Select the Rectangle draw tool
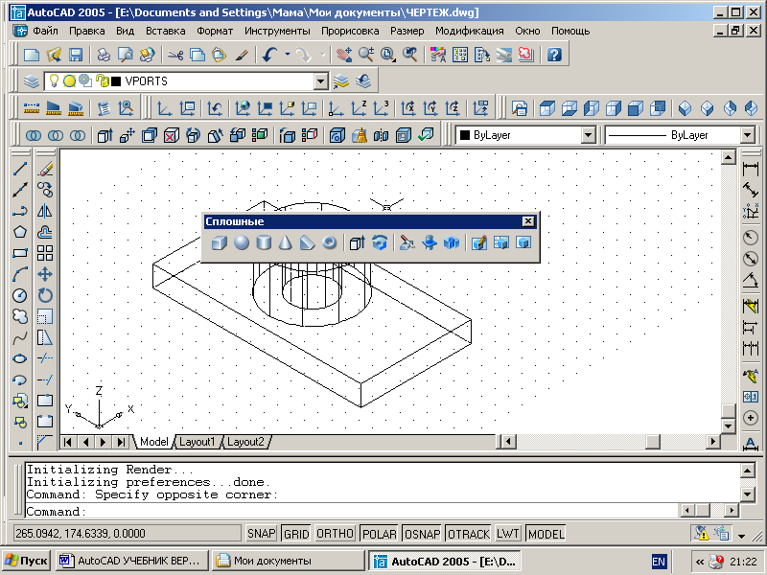 (19, 253)
